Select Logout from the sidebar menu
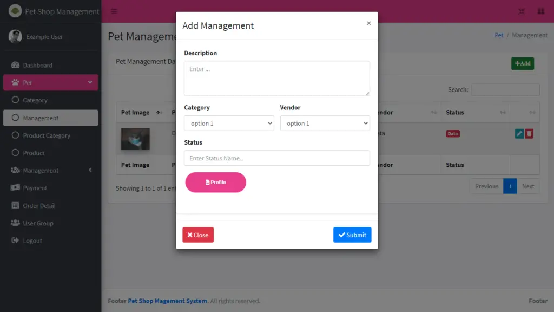Screen dimensions: 554x312 click(x=32, y=240)
